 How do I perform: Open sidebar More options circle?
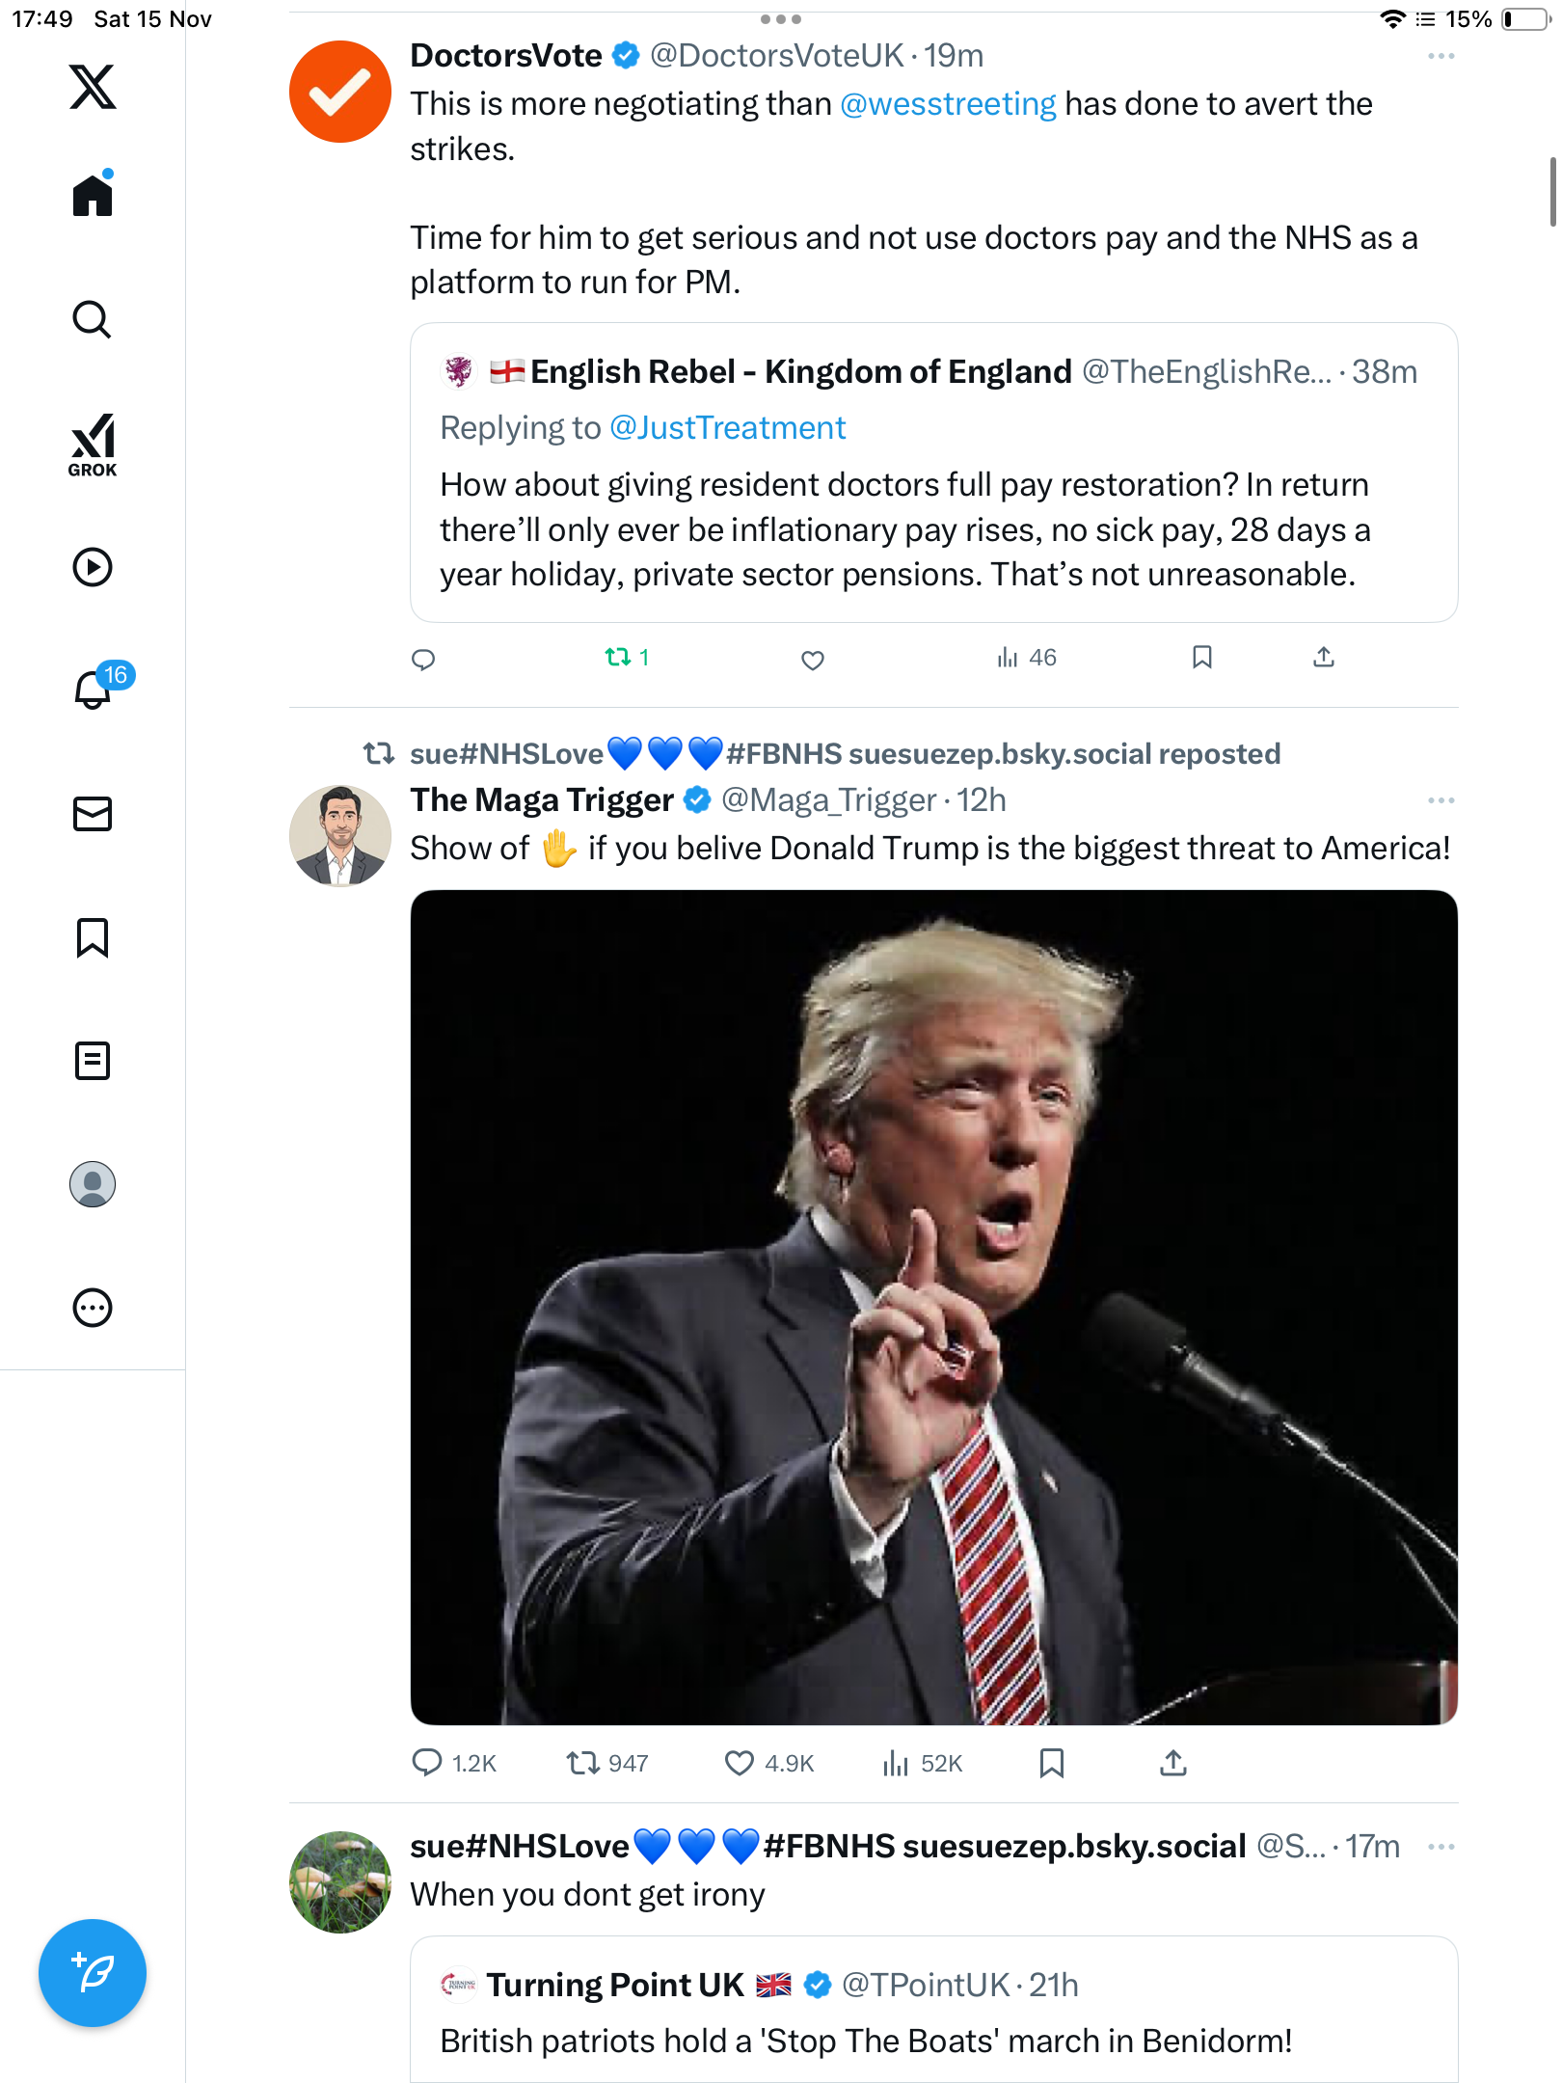93,1308
